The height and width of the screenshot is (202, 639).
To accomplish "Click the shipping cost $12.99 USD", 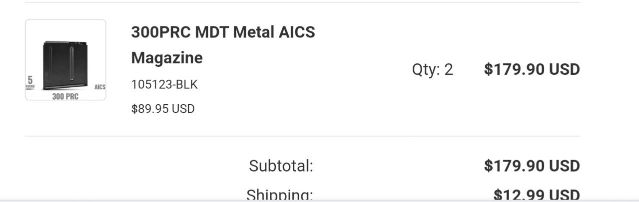I will point(537,195).
